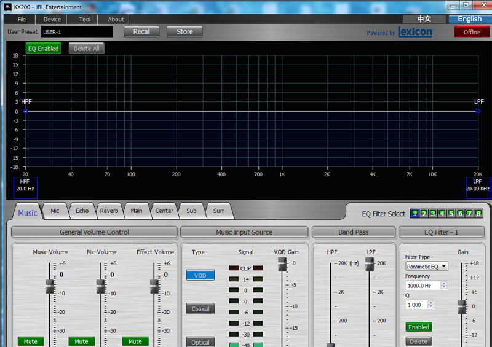
Task: Mute the Music Volume channel
Action: [30, 341]
